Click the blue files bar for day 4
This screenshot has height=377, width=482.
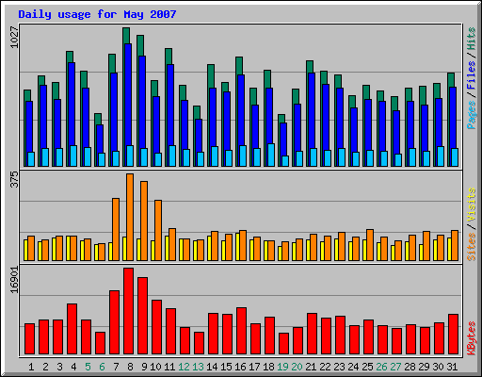tap(72, 104)
